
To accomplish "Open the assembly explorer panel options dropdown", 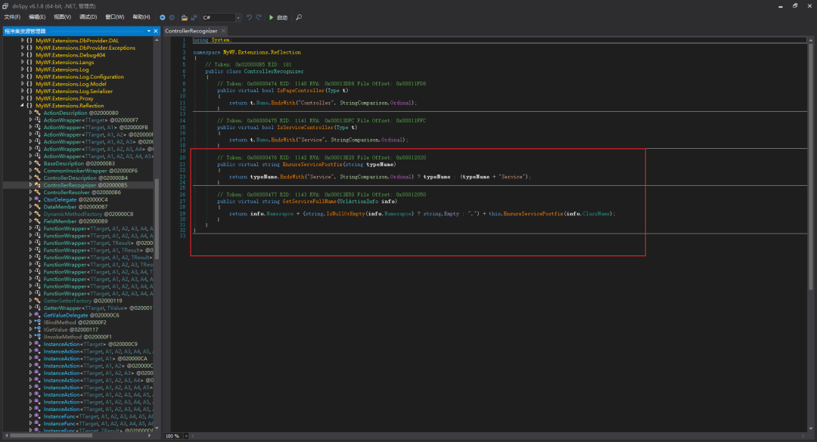I will 148,31.
